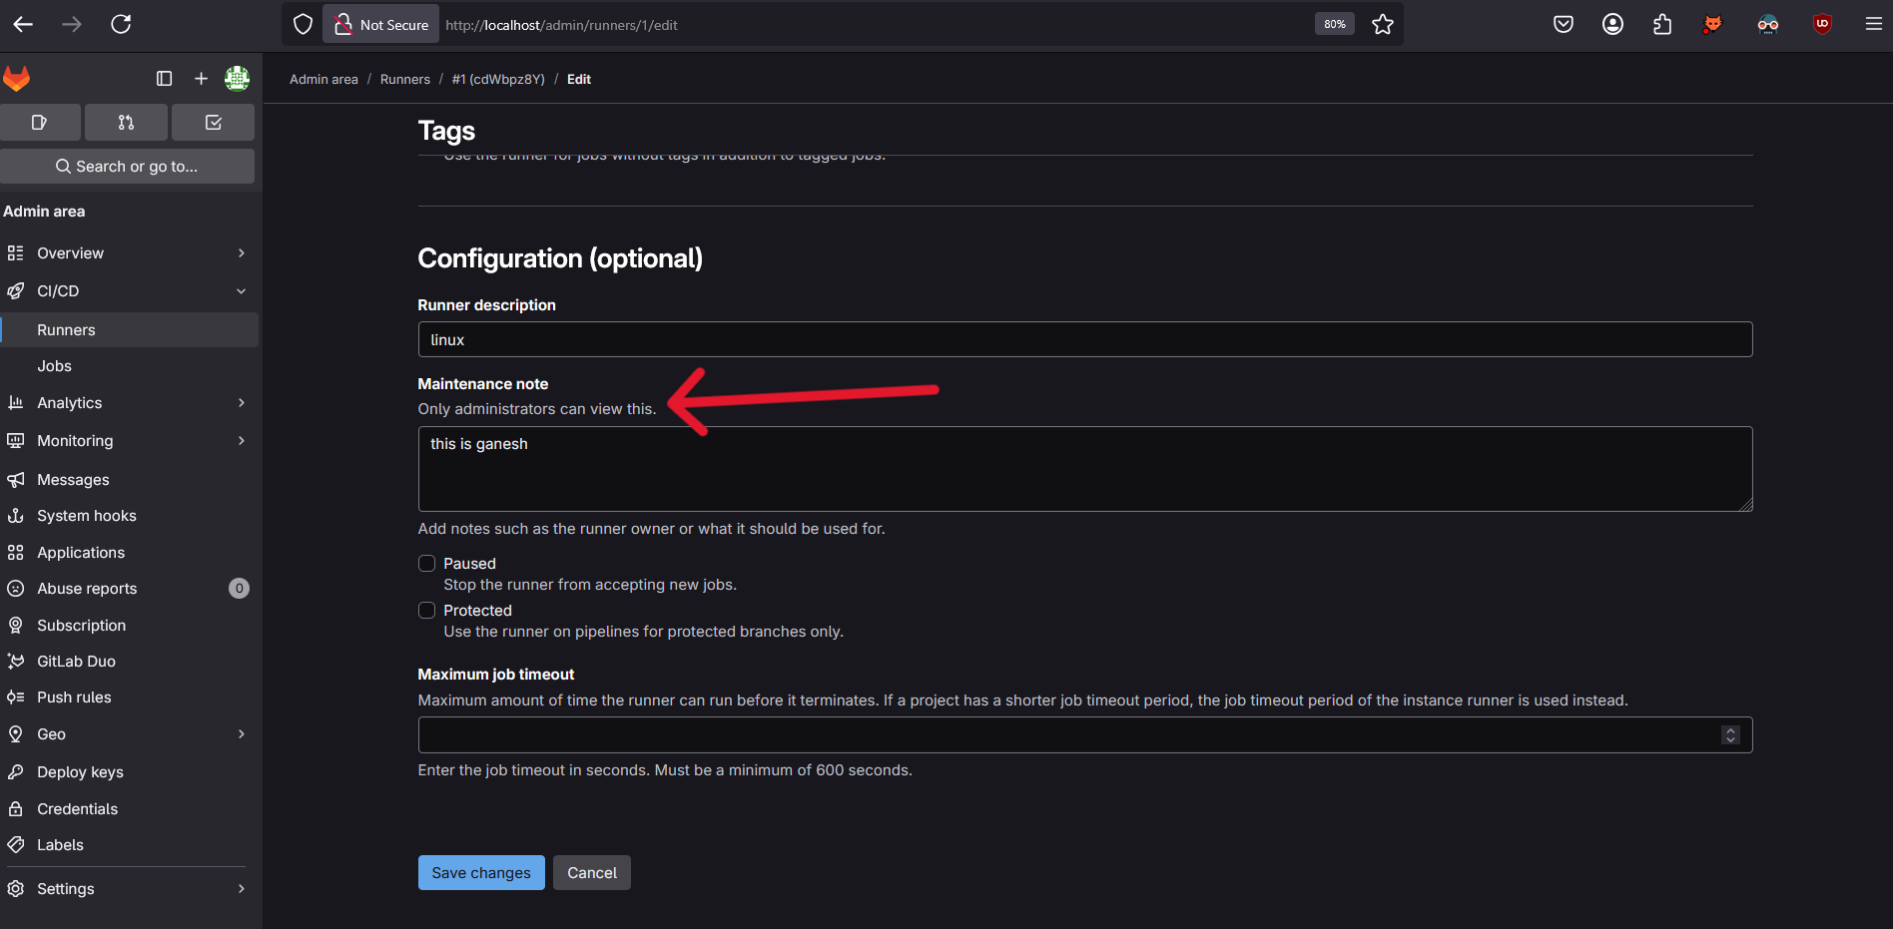Enable the Protected checkbox
This screenshot has height=929, width=1893.
pyautogui.click(x=426, y=611)
